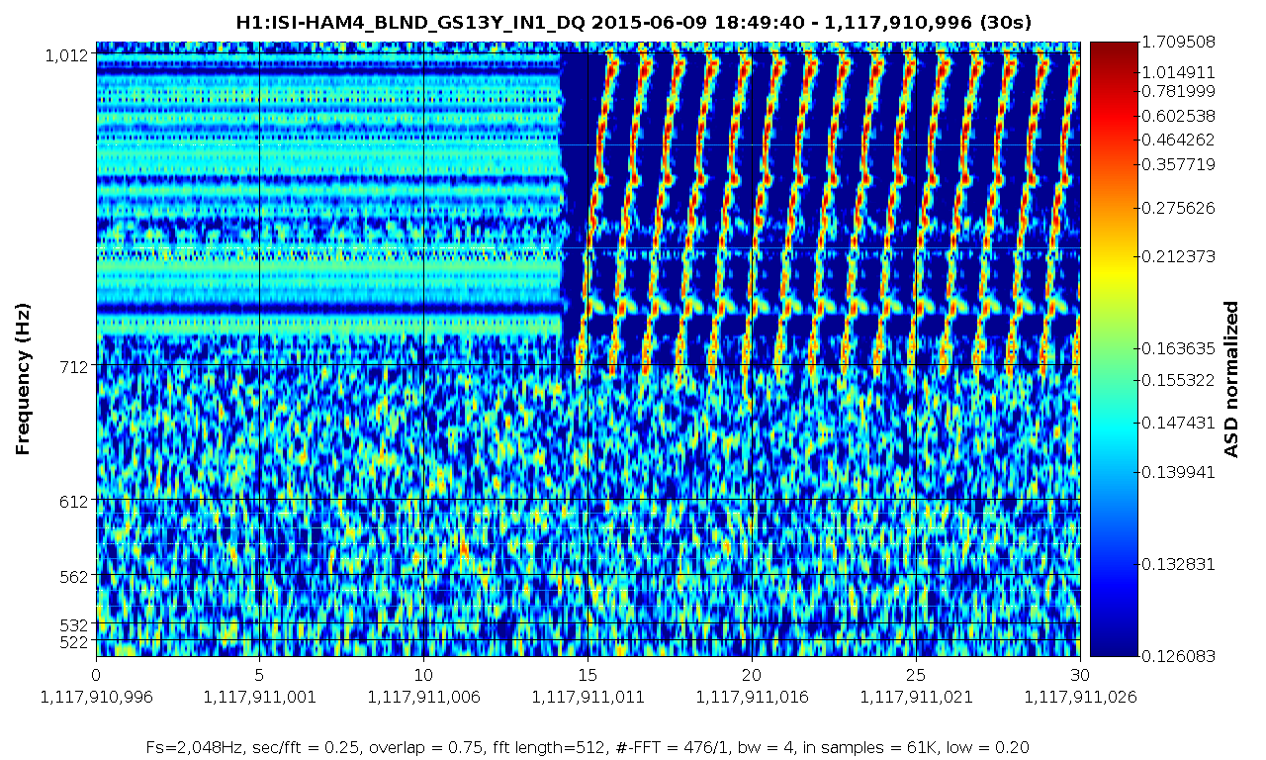
Task: Click the colorbar value 0.275626
Action: [1179, 208]
